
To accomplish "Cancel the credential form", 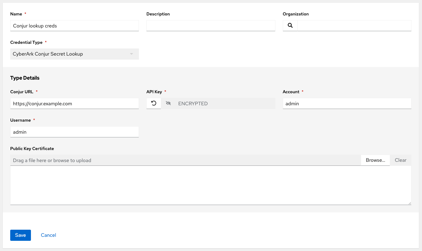I will coord(48,235).
